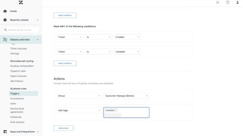This screenshot has width=243, height=136.
Task: Expand the Apps and integrations chevron
Action: (38, 131)
